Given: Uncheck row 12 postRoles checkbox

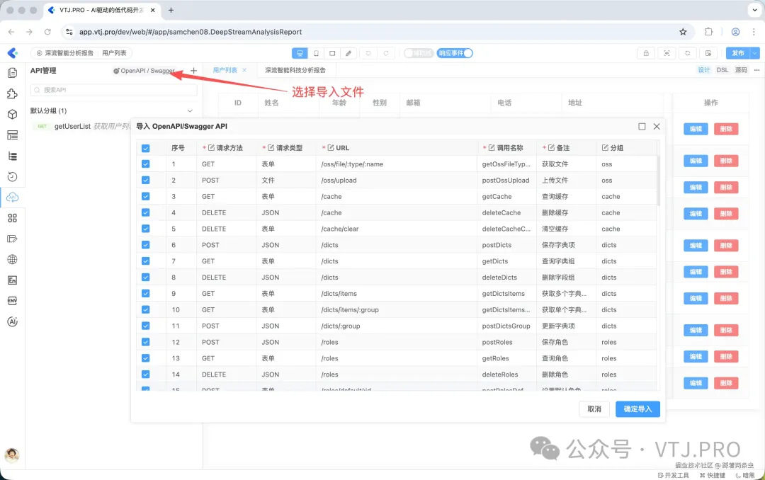Looking at the screenshot, I should tap(145, 342).
